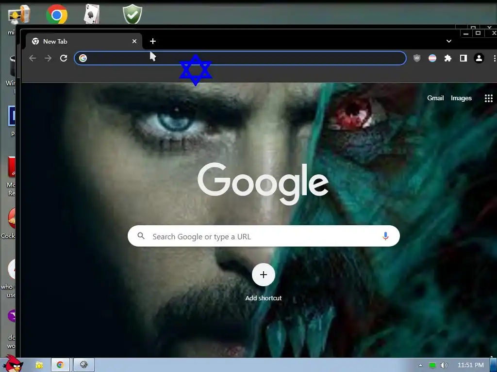Screen dimensions: 497x372
Task: Open the striped flag extension icon
Action: pos(432,58)
